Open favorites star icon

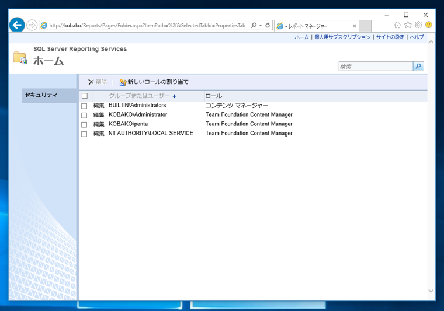[408, 25]
